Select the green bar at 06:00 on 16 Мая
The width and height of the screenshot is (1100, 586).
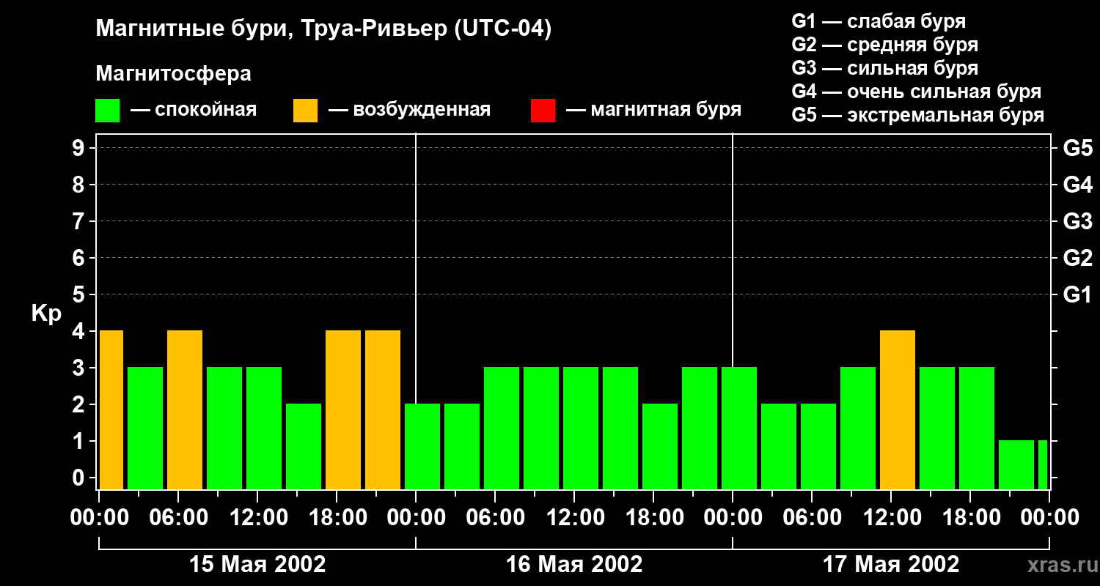tap(502, 429)
